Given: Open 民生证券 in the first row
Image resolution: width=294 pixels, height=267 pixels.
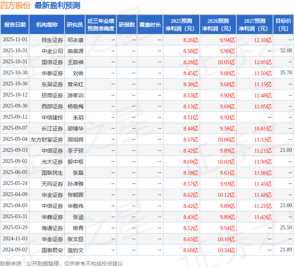Looking at the screenshot, I should pyautogui.click(x=52, y=40).
